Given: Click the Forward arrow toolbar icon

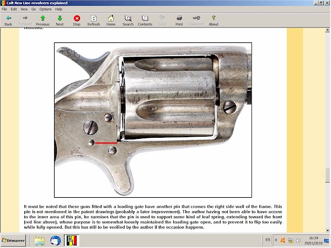Looking at the screenshot, I should pyautogui.click(x=25, y=21).
